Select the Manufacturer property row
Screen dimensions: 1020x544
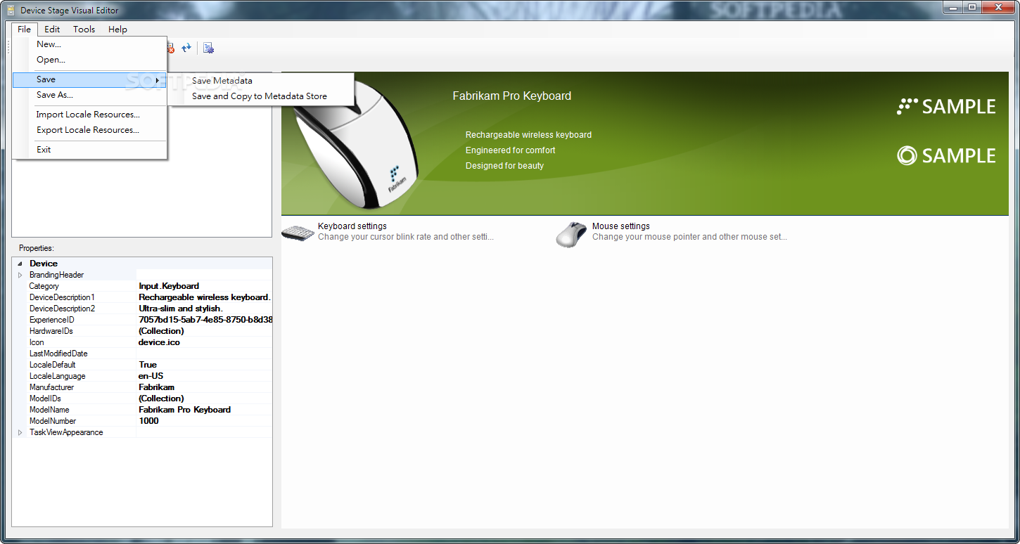pyautogui.click(x=142, y=387)
